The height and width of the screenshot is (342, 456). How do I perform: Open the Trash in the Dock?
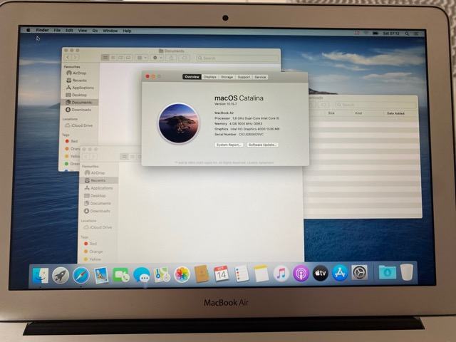pos(407,272)
